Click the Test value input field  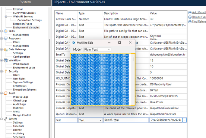click(166, 120)
